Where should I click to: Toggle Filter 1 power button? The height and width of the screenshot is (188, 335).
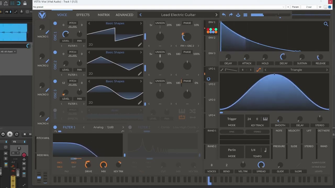(x=55, y=127)
